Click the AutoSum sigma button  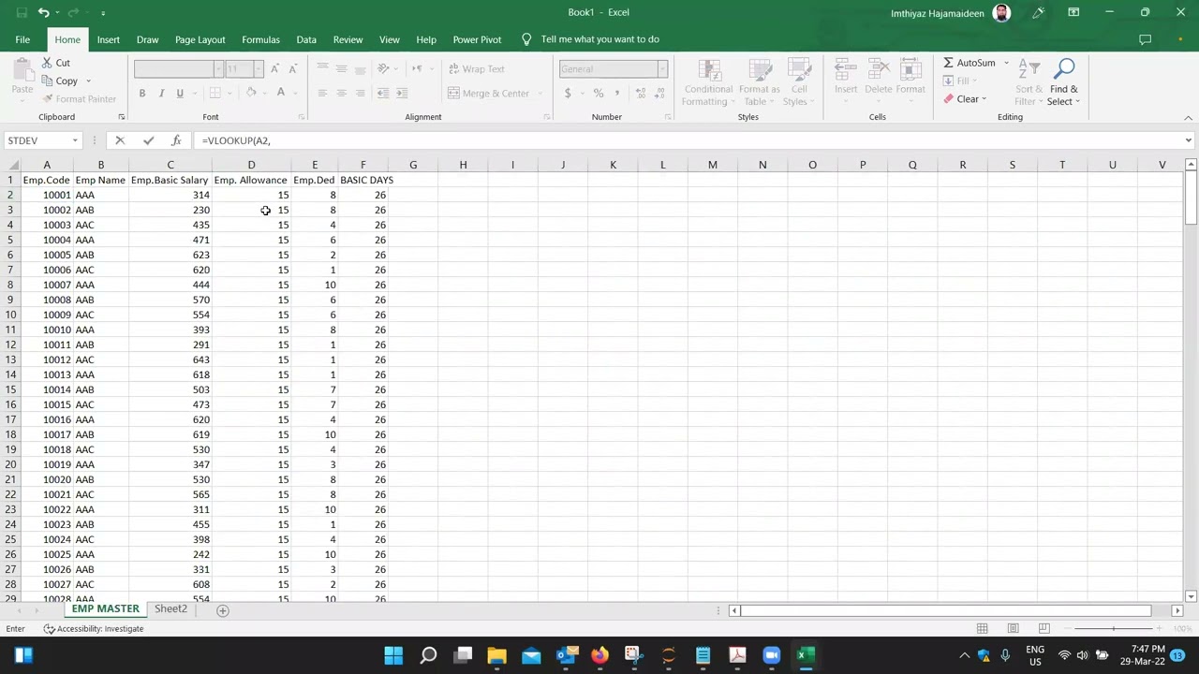click(x=970, y=63)
